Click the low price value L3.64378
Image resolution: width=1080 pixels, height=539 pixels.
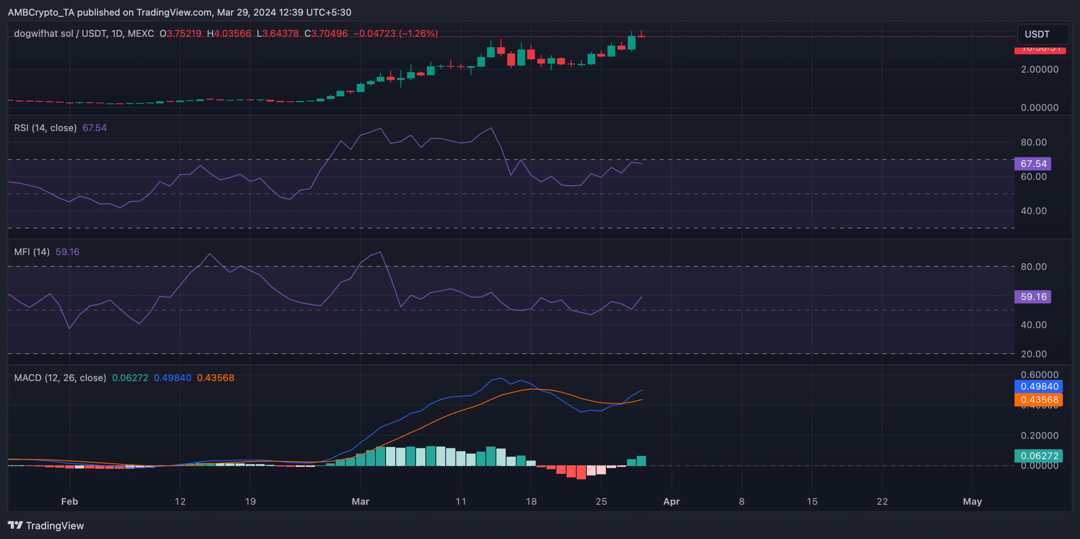click(x=278, y=33)
